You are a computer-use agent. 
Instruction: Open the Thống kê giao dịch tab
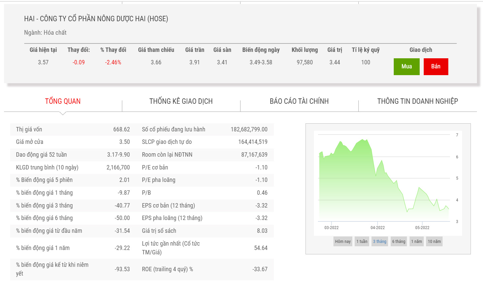coord(181,101)
